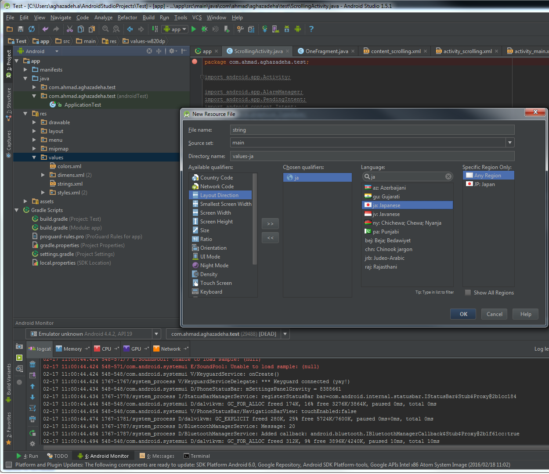The width and height of the screenshot is (549, 474).
Task: Switch to the OneFragment.java tab
Action: coord(326,51)
